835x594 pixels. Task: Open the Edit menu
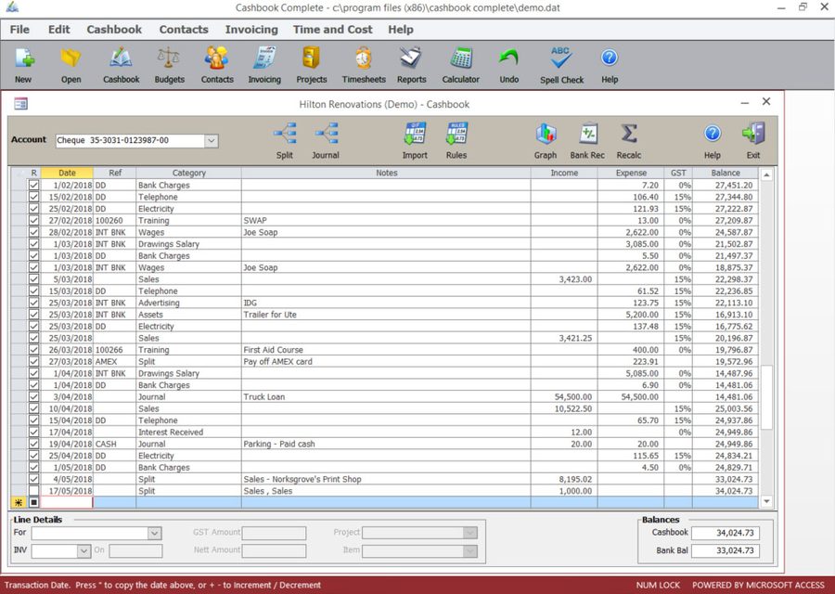pos(59,30)
